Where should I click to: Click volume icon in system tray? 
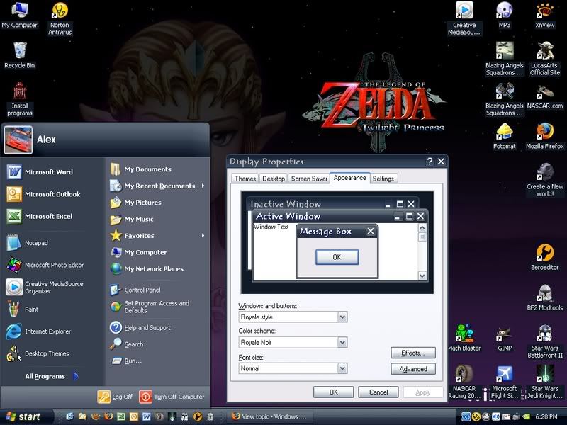[x=495, y=416]
